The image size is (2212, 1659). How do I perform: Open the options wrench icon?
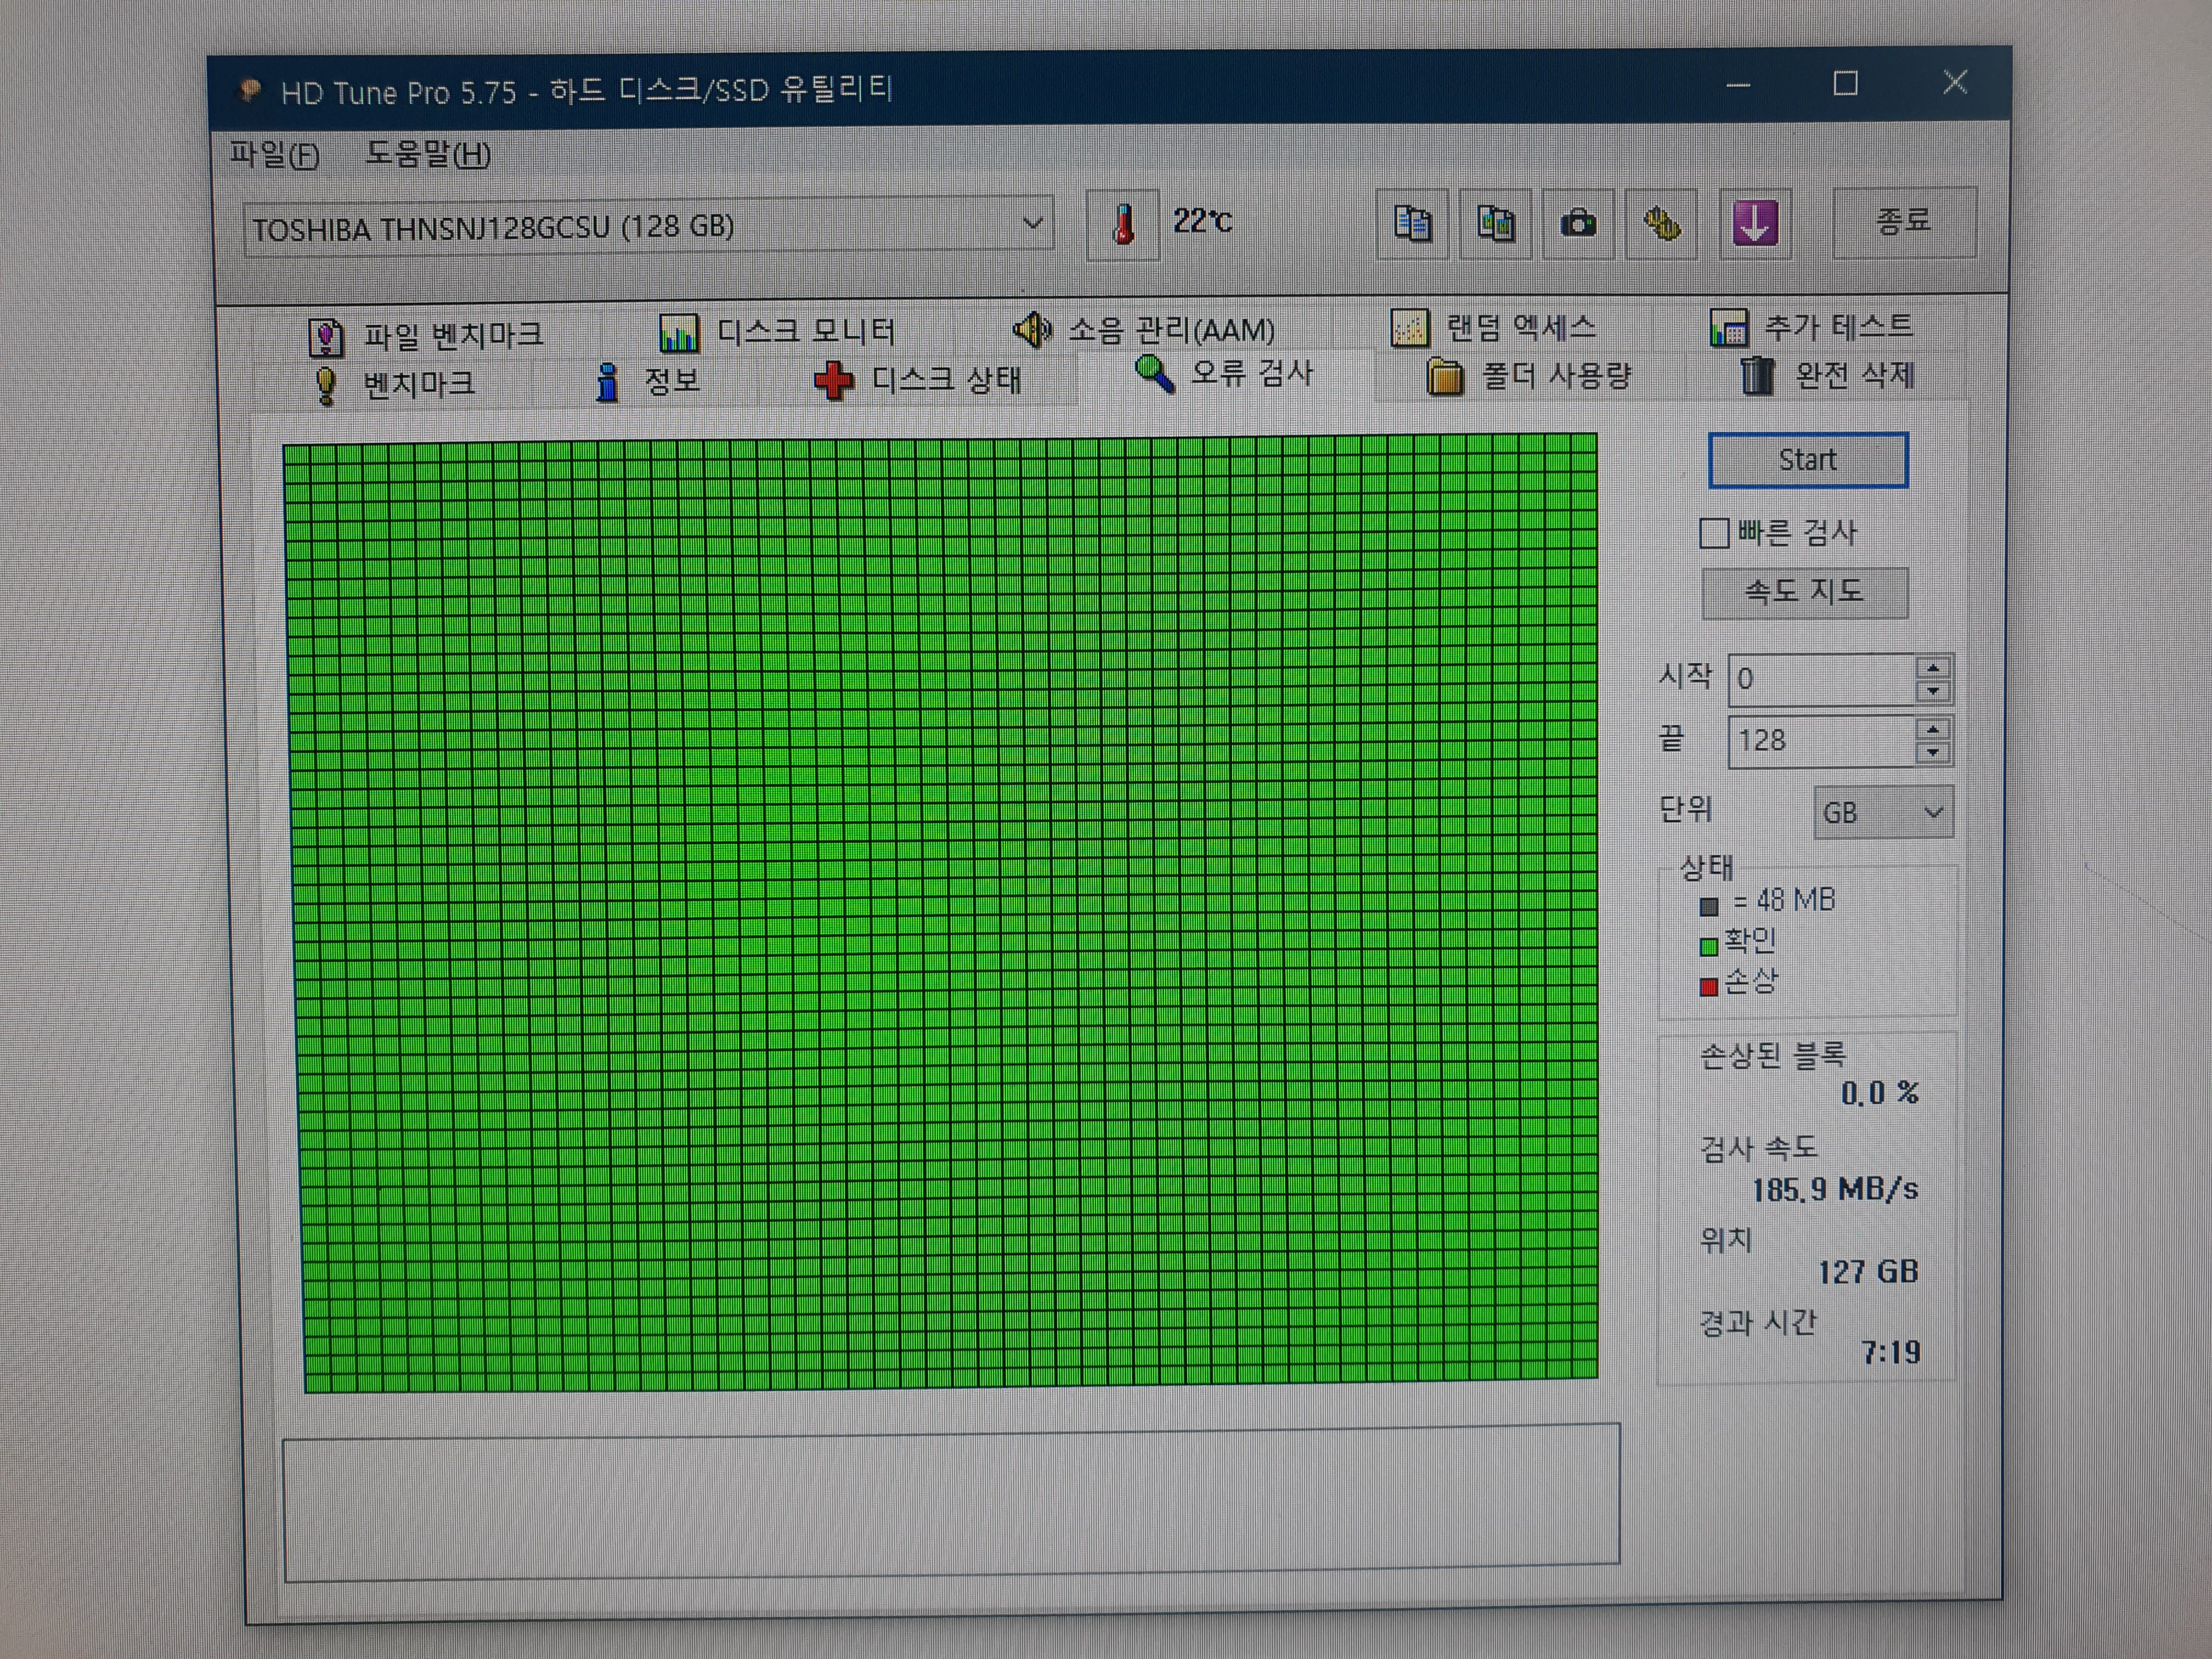1661,223
